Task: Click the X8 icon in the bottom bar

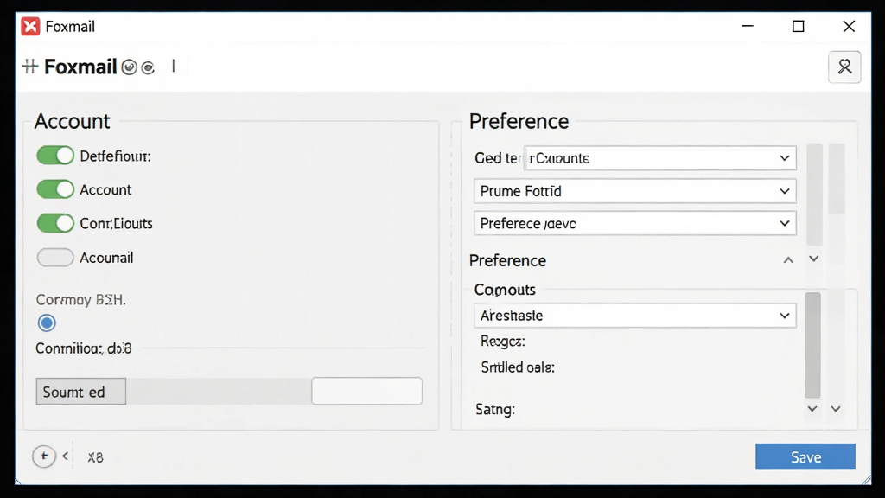Action: (x=95, y=457)
